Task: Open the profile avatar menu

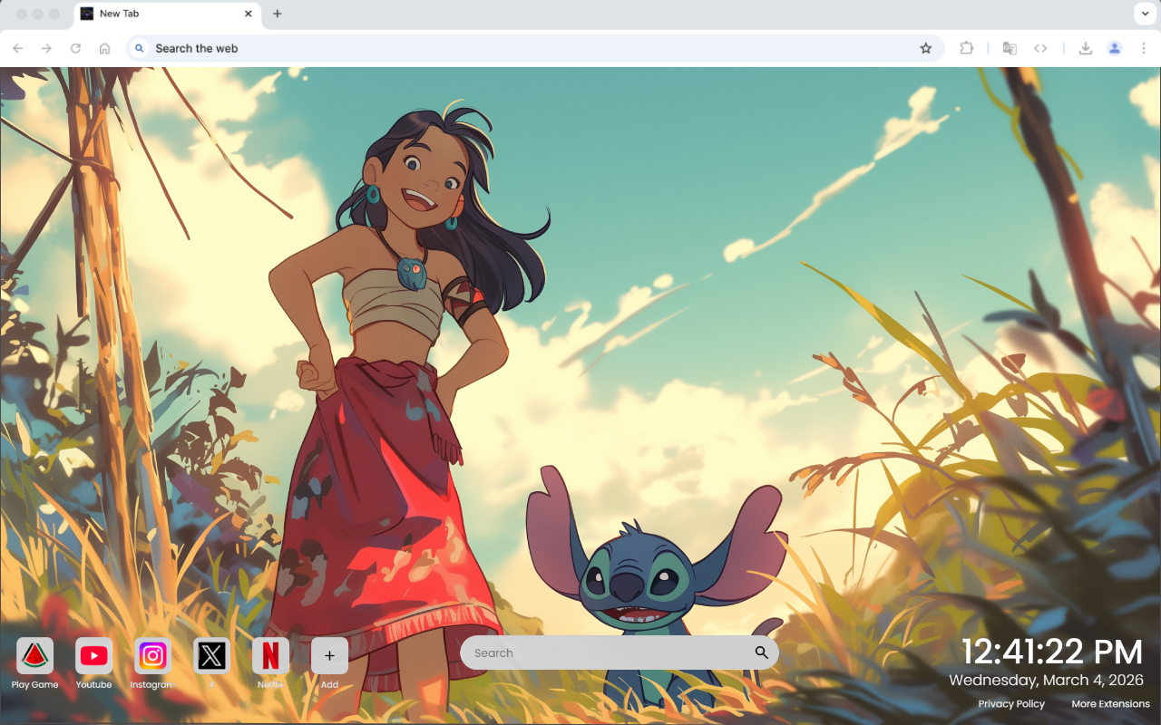Action: click(1115, 48)
